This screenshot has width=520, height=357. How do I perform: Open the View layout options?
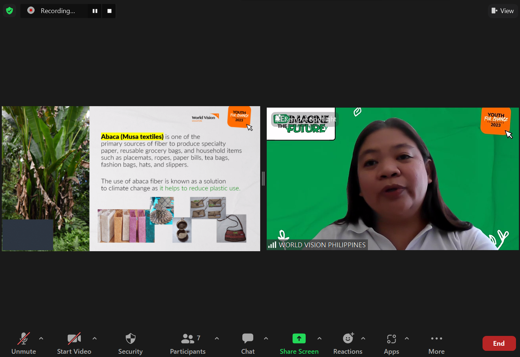coord(503,11)
